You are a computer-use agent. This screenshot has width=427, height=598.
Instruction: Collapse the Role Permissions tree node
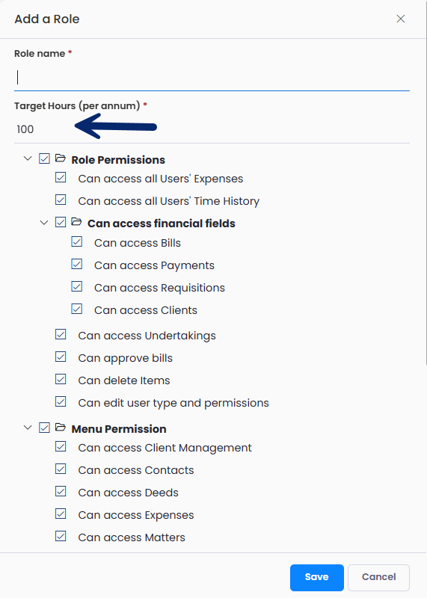(x=28, y=158)
